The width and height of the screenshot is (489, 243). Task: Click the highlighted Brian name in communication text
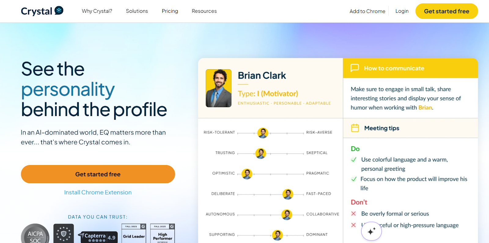[x=425, y=107]
